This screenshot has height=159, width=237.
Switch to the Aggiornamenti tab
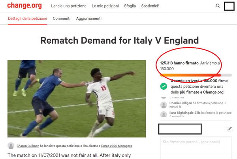click(89, 18)
